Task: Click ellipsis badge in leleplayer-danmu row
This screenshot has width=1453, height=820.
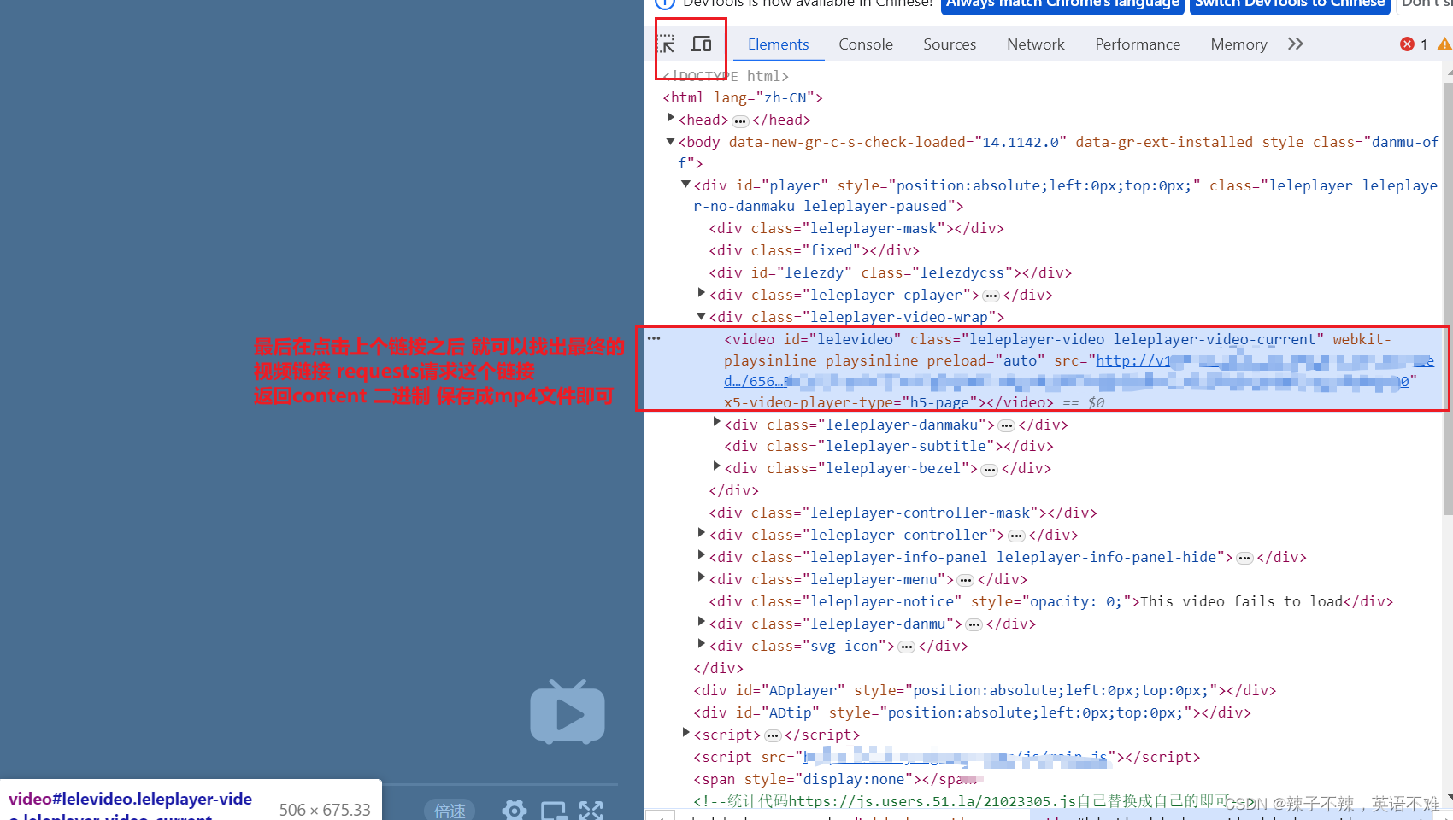Action: 974,625
